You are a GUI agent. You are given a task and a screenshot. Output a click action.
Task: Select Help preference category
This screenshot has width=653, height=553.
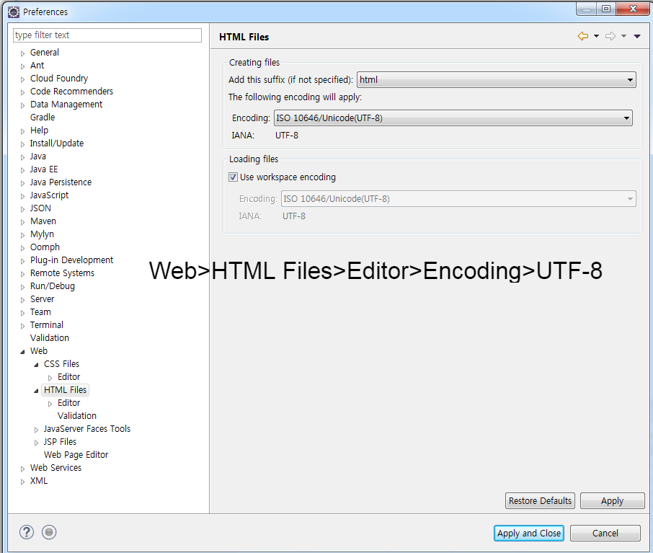[x=39, y=130]
